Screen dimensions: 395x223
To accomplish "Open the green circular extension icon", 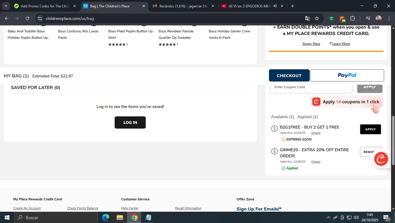I will pos(332,18).
